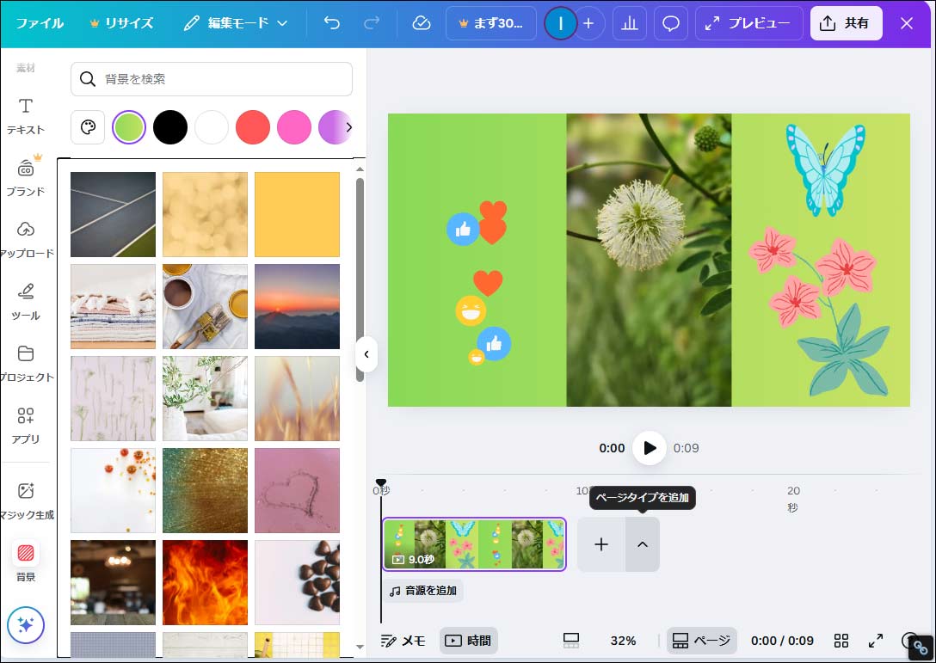
Task: Open the マジック生成 panel
Action: pos(26,501)
